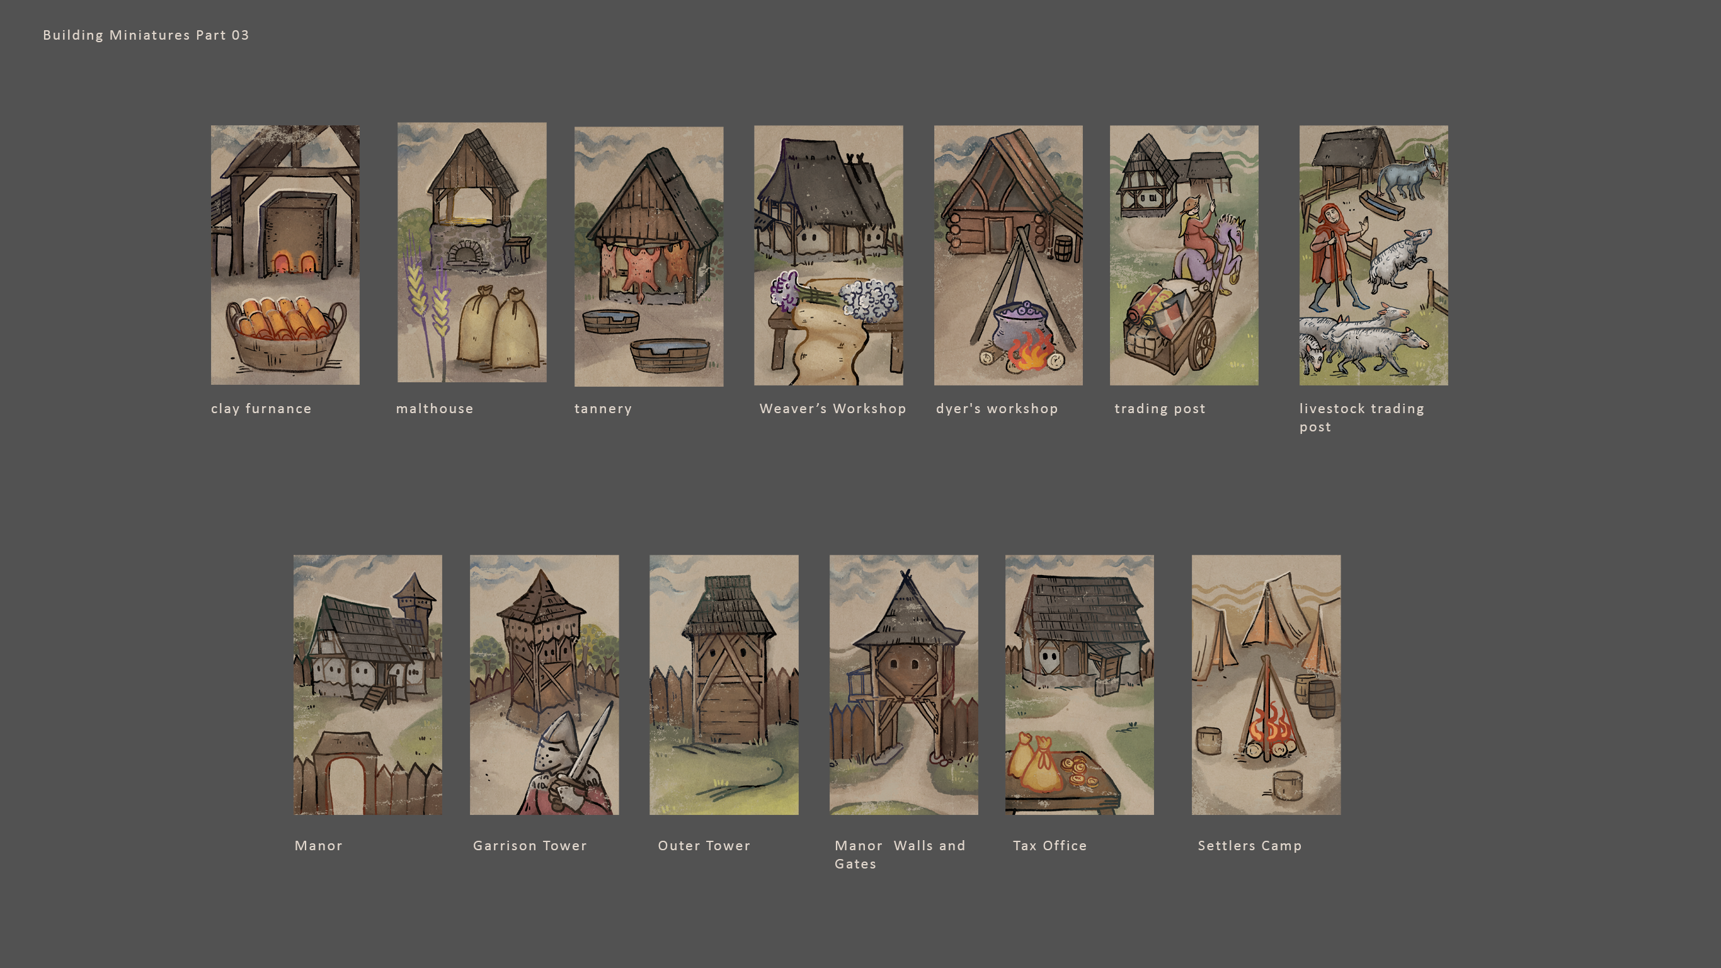This screenshot has width=1721, height=968.
Task: Click the 'Settlers Camp' caption
Action: 1249,846
